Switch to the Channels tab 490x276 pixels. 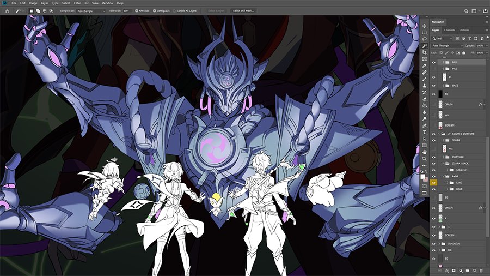pyautogui.click(x=449, y=30)
